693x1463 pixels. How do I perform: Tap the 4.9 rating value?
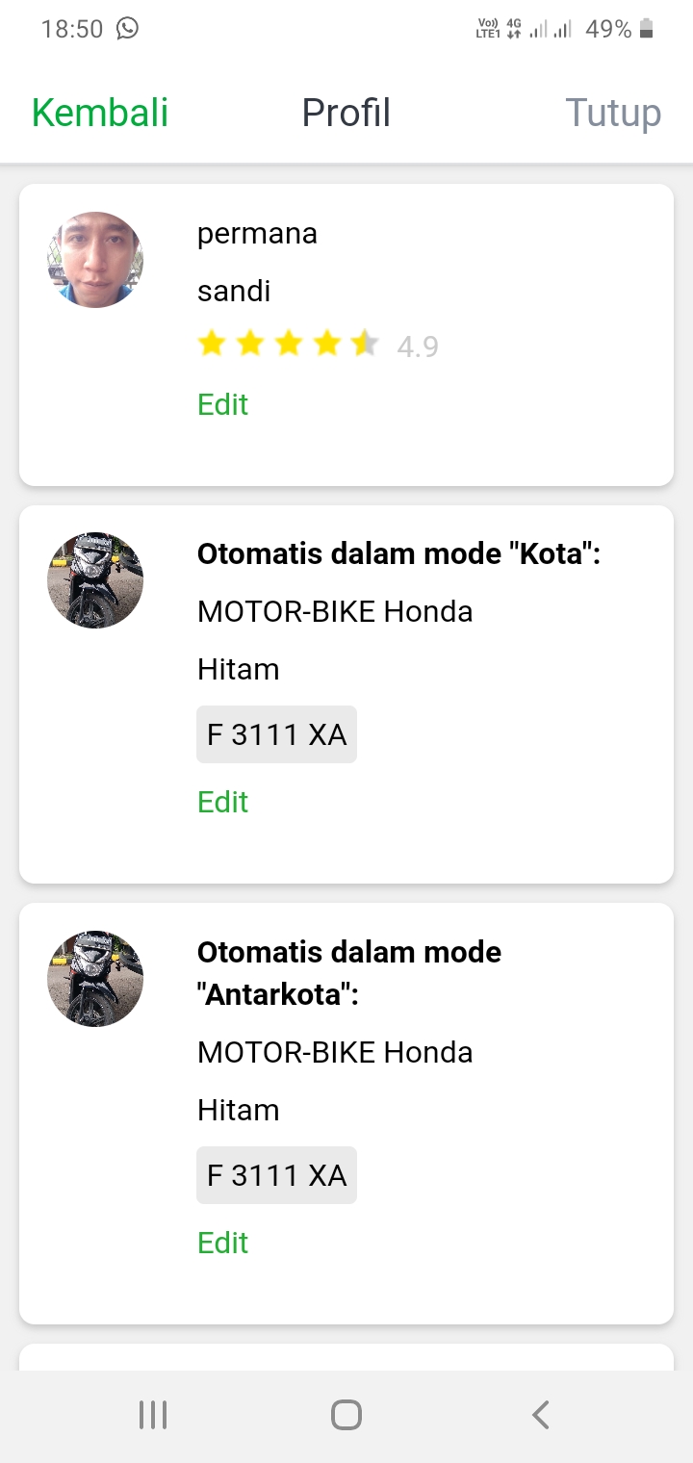click(x=418, y=346)
